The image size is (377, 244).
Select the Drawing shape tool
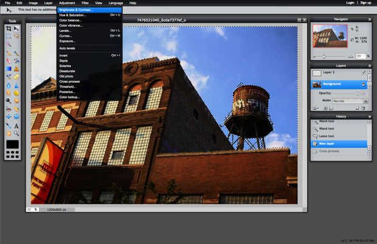coord(16,77)
